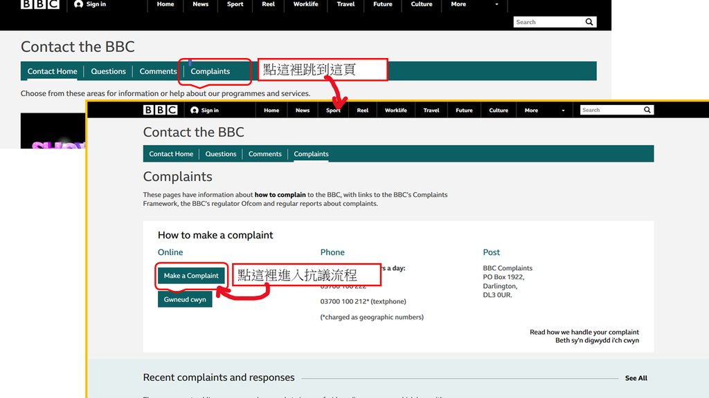
Task: Open News in back page navigation
Action: [x=201, y=4]
